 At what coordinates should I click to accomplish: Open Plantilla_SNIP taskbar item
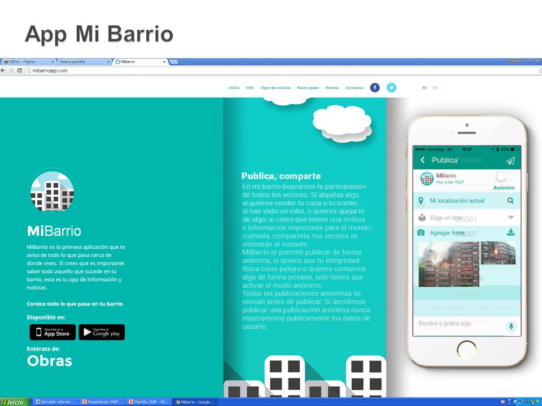point(148,402)
